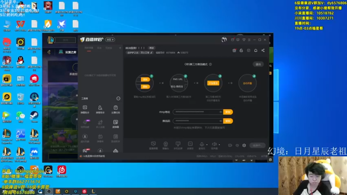Click the live status button at bottom right
This screenshot has width=347, height=195.
point(257,145)
